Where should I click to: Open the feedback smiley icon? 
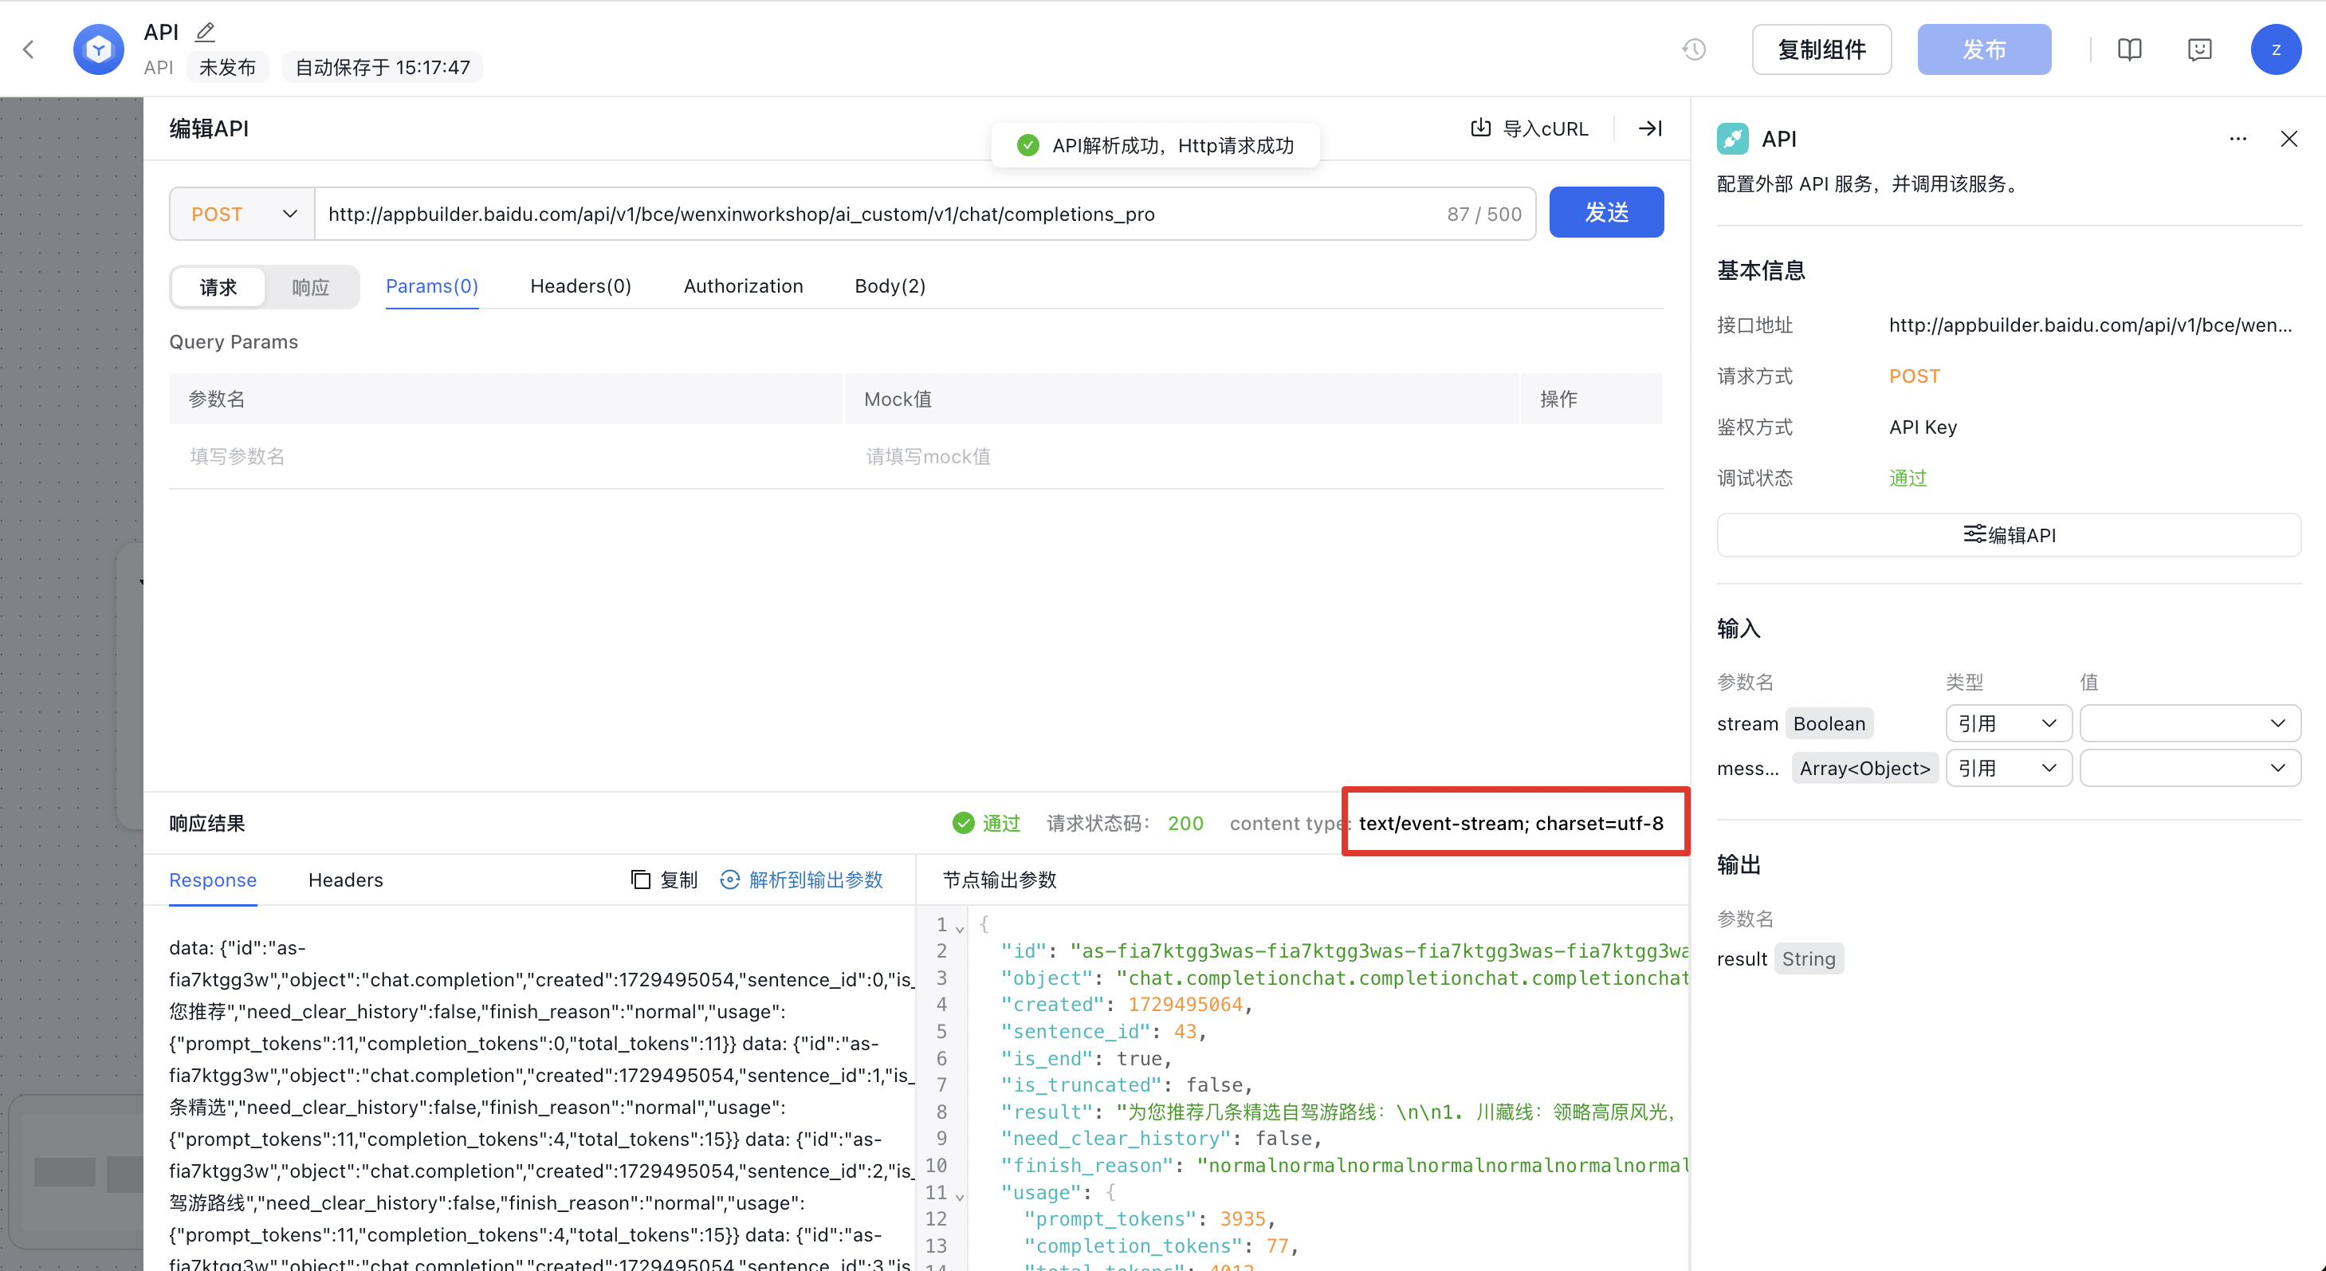[x=2199, y=49]
